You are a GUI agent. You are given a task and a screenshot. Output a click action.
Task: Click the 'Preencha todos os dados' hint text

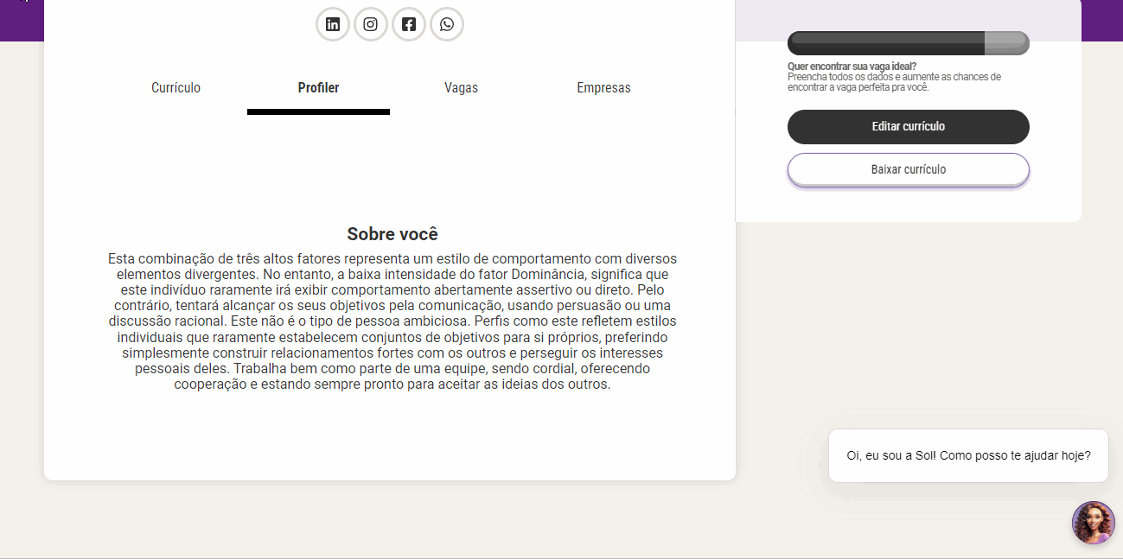(x=893, y=82)
